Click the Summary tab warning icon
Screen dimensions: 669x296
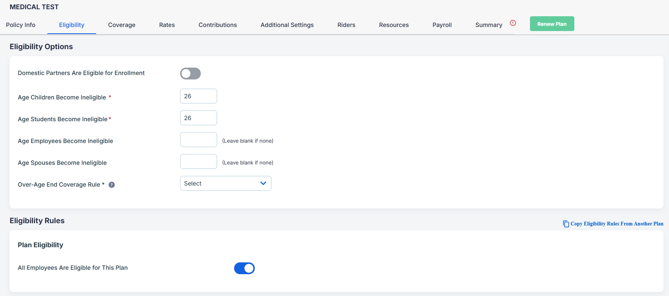tap(513, 23)
